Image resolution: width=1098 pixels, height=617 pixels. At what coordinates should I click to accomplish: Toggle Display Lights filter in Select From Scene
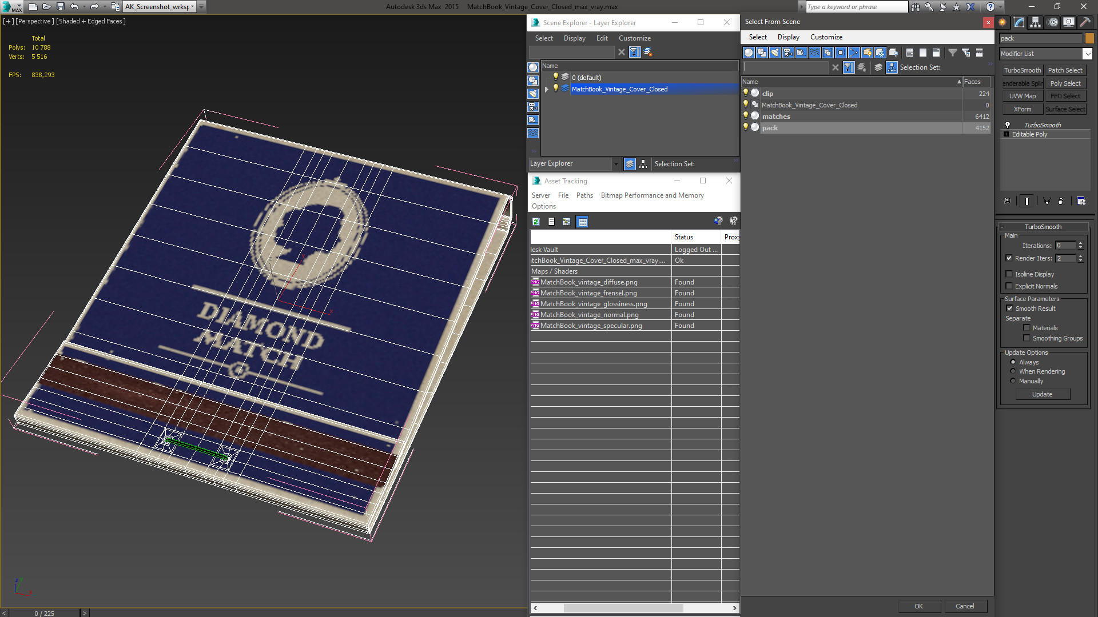775,53
